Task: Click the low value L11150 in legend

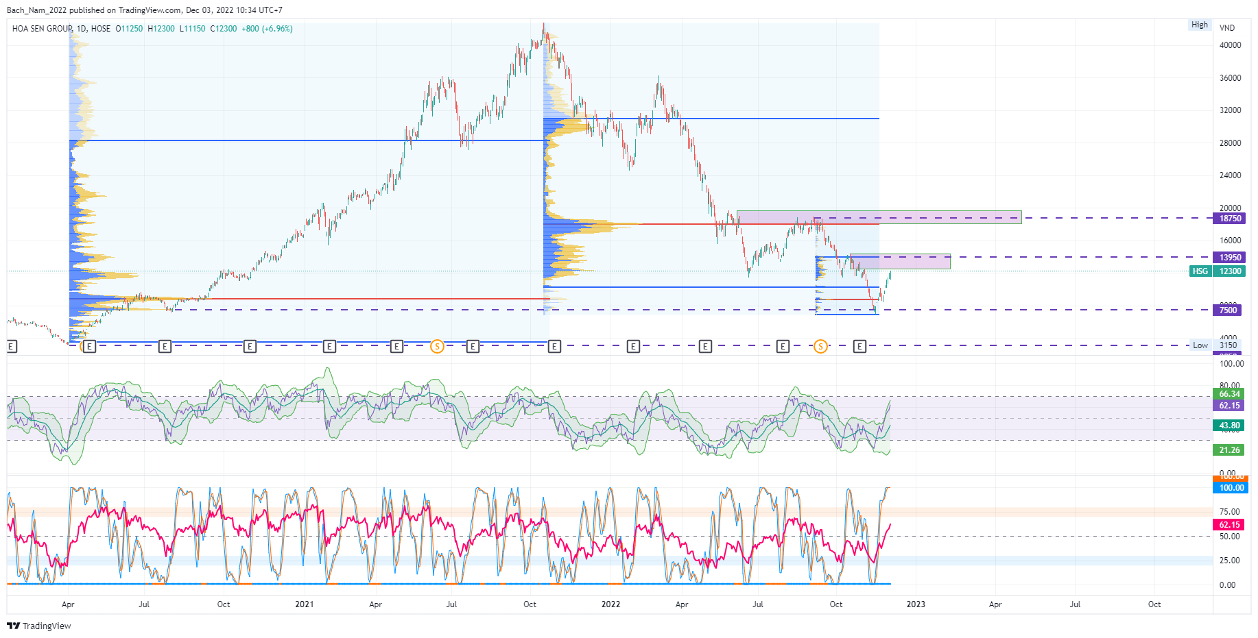Action: tap(193, 29)
